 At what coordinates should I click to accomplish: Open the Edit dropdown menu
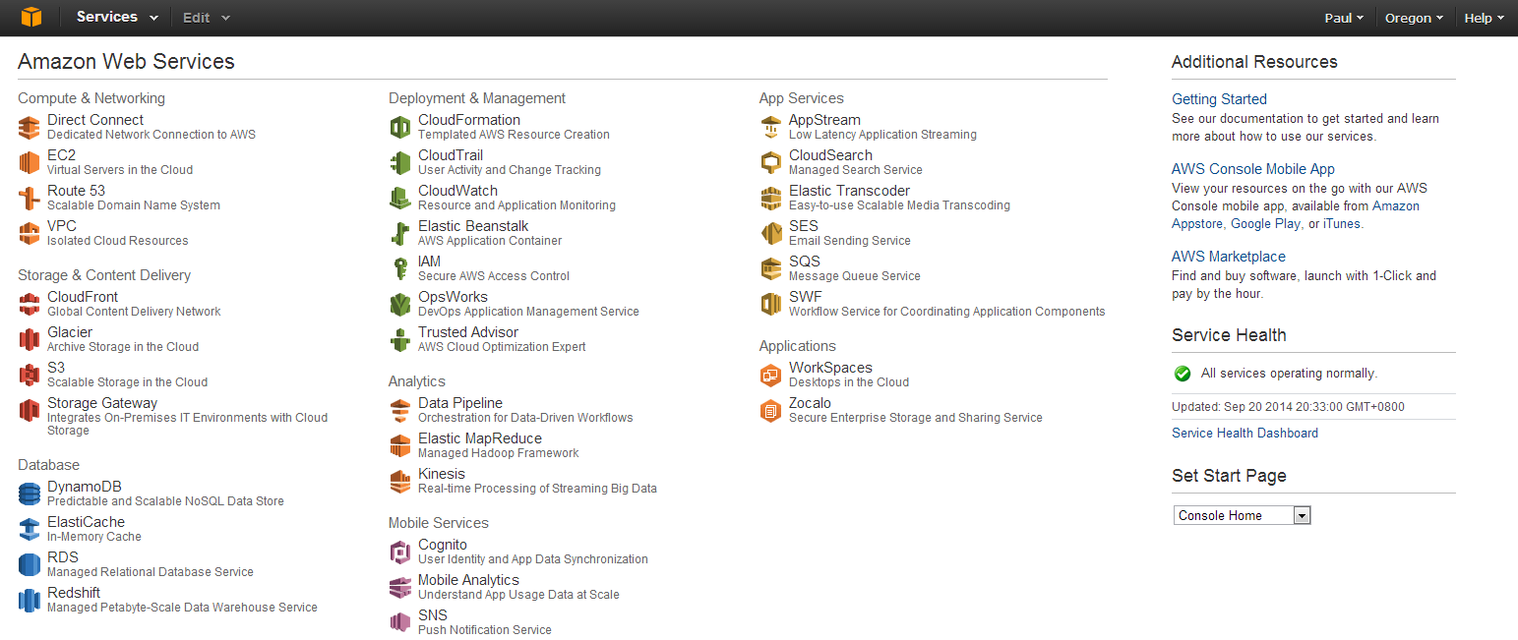coord(207,18)
